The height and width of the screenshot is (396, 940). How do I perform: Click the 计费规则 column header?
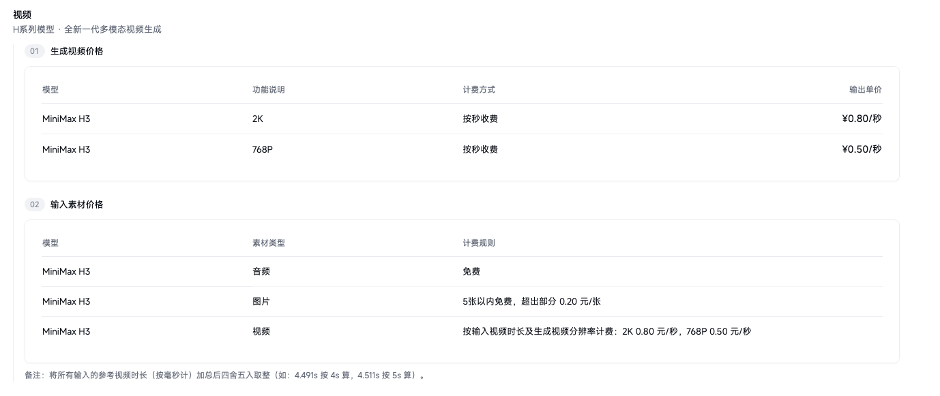(479, 243)
